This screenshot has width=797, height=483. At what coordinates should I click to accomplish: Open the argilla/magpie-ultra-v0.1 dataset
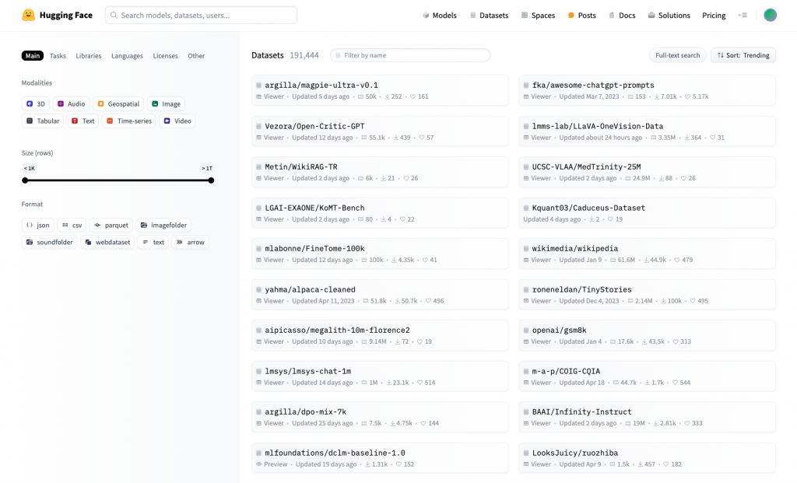pos(380,90)
